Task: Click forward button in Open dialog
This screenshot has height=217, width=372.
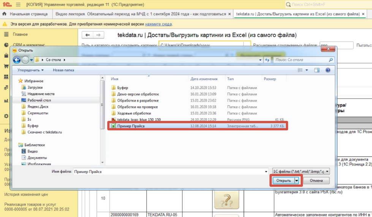Action: [25, 60]
